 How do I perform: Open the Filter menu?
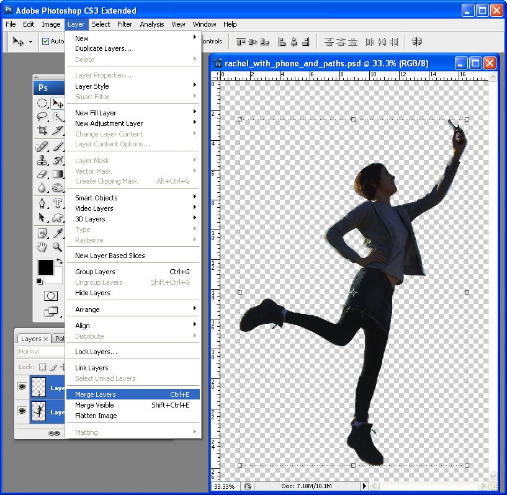[x=125, y=24]
